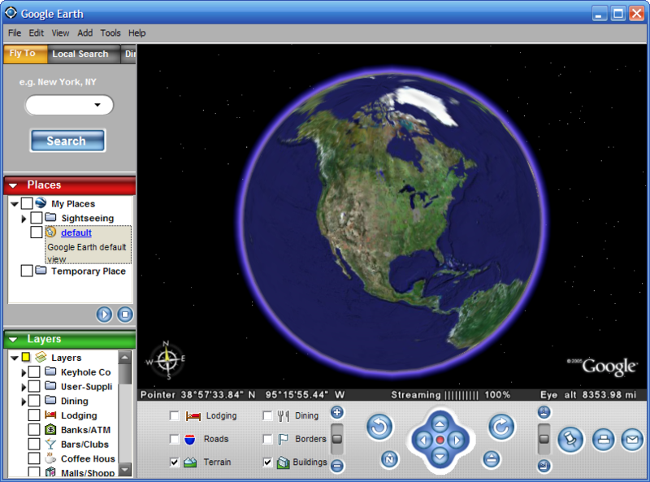Expand the User-Supplied layer folder
This screenshot has height=482, width=650.
(24, 387)
